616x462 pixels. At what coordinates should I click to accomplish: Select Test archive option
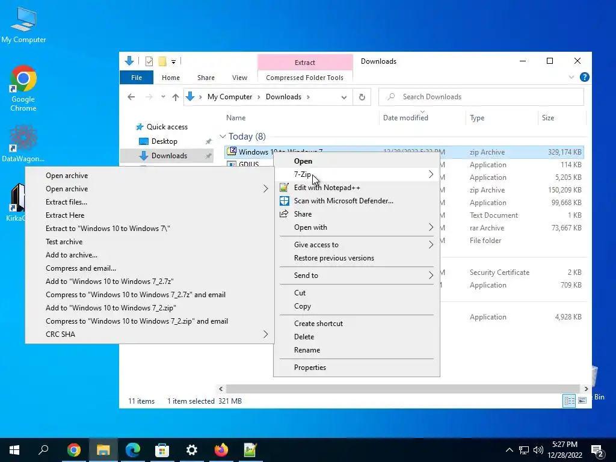coord(150,242)
